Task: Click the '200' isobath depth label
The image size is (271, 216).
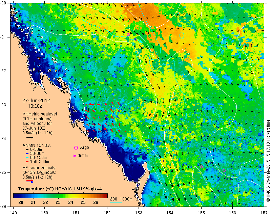Action: [113, 199]
